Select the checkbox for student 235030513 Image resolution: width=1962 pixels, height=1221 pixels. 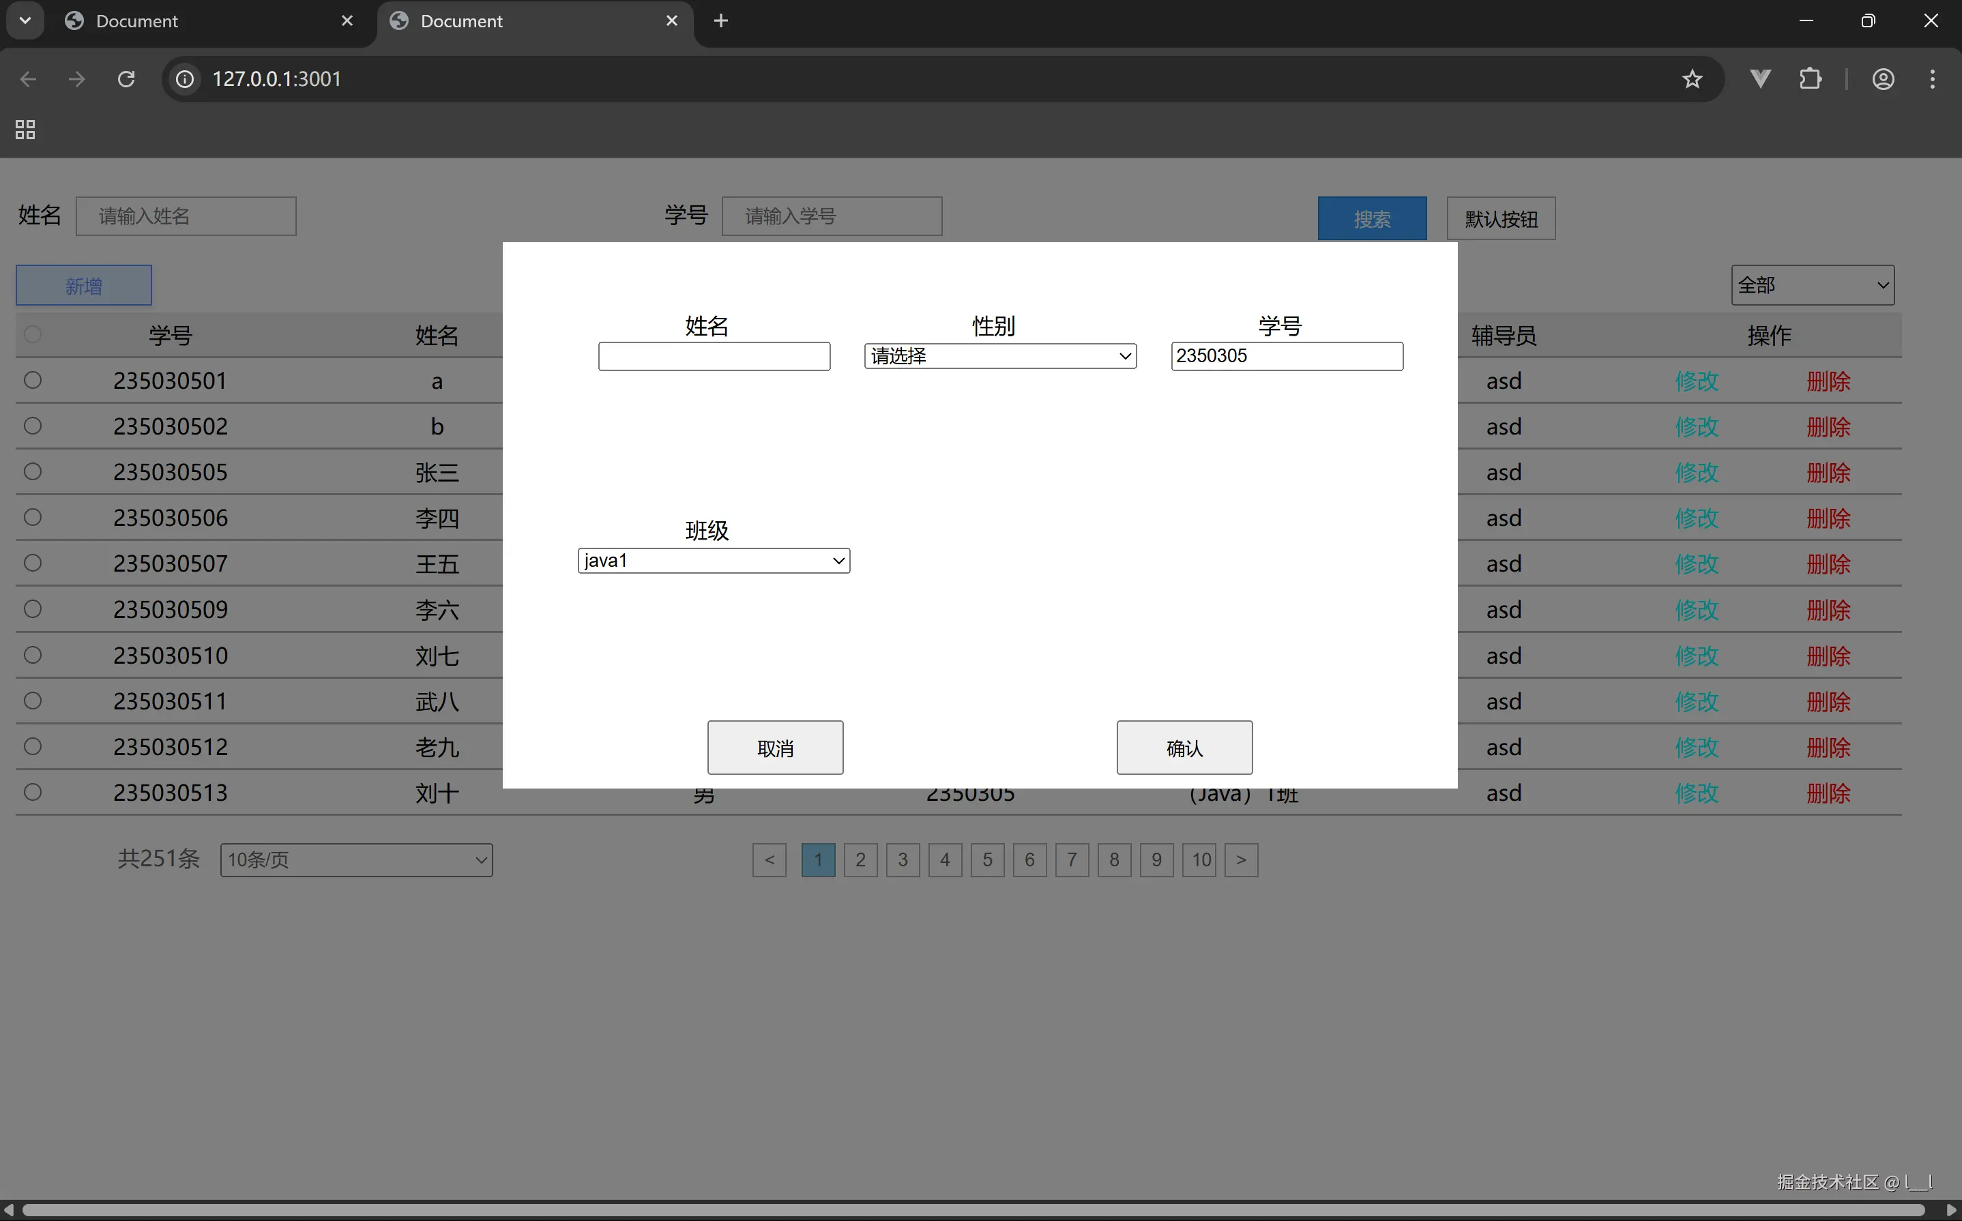33,792
